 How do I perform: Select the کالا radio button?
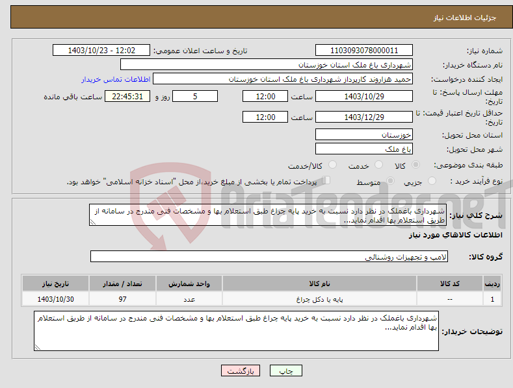(x=415, y=165)
